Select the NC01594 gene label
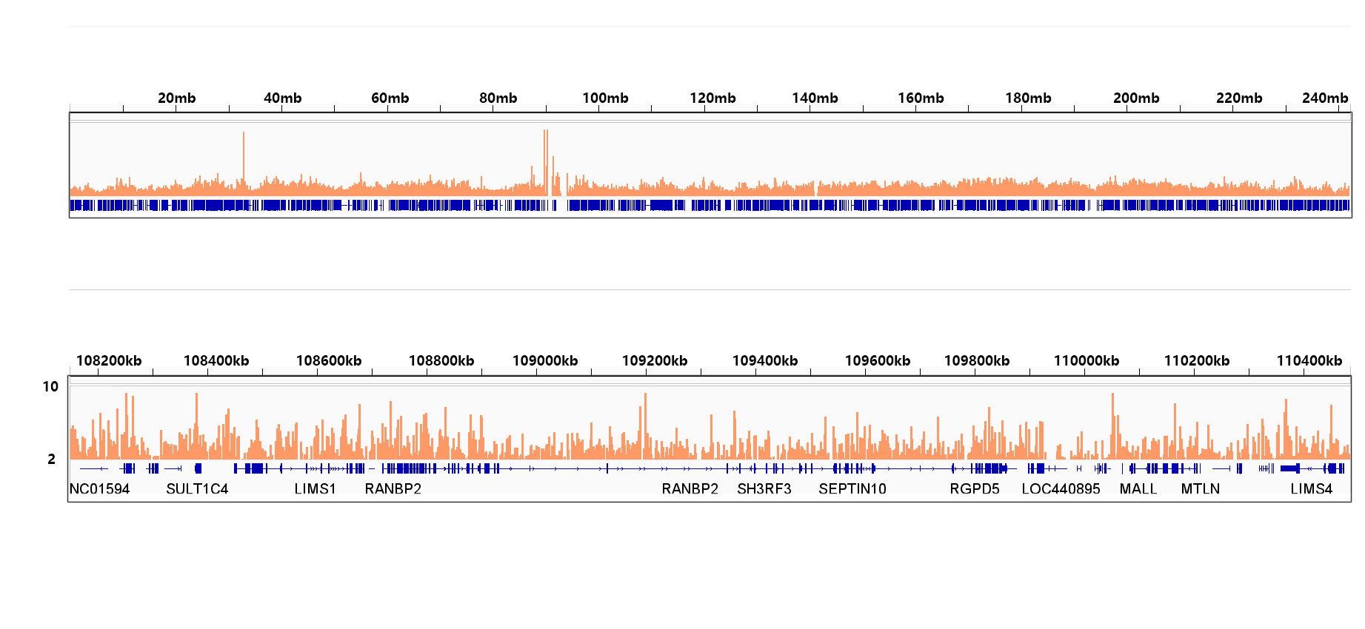Image resolution: width=1365 pixels, height=629 pixels. pos(99,488)
